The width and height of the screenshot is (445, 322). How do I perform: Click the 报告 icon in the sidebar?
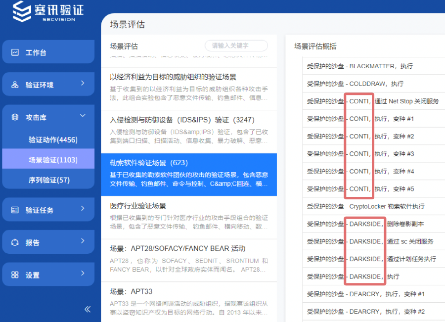coord(15,242)
